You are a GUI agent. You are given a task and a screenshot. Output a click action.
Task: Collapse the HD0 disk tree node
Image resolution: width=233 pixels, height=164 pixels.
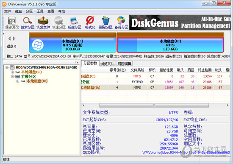pyautogui.click(x=7, y=67)
